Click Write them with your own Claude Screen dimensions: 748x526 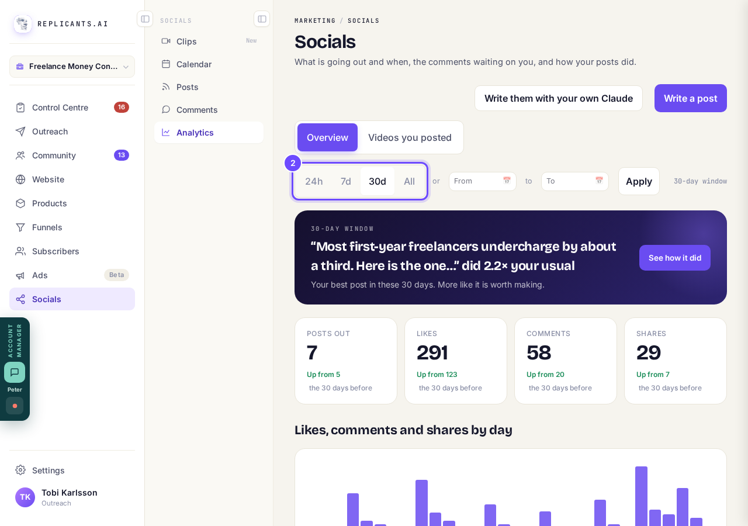click(559, 98)
